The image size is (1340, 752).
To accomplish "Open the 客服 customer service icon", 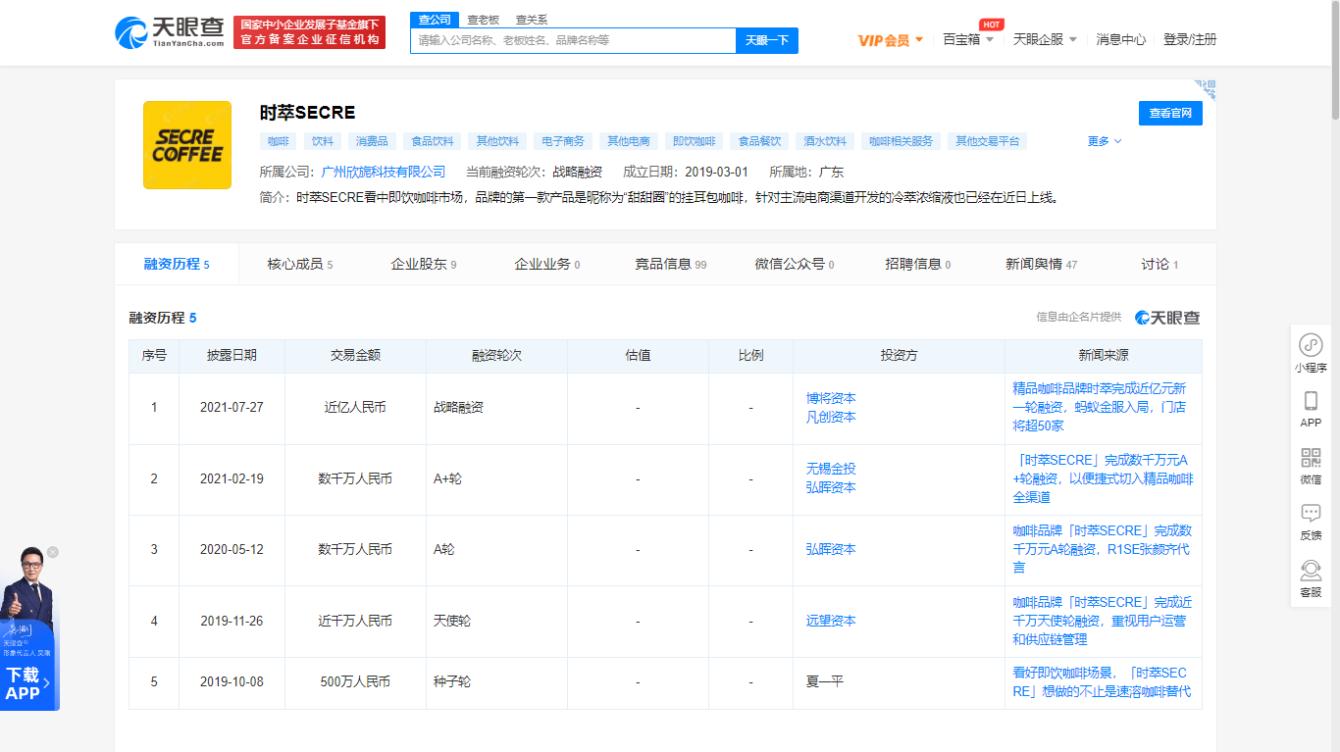I will tap(1311, 571).
